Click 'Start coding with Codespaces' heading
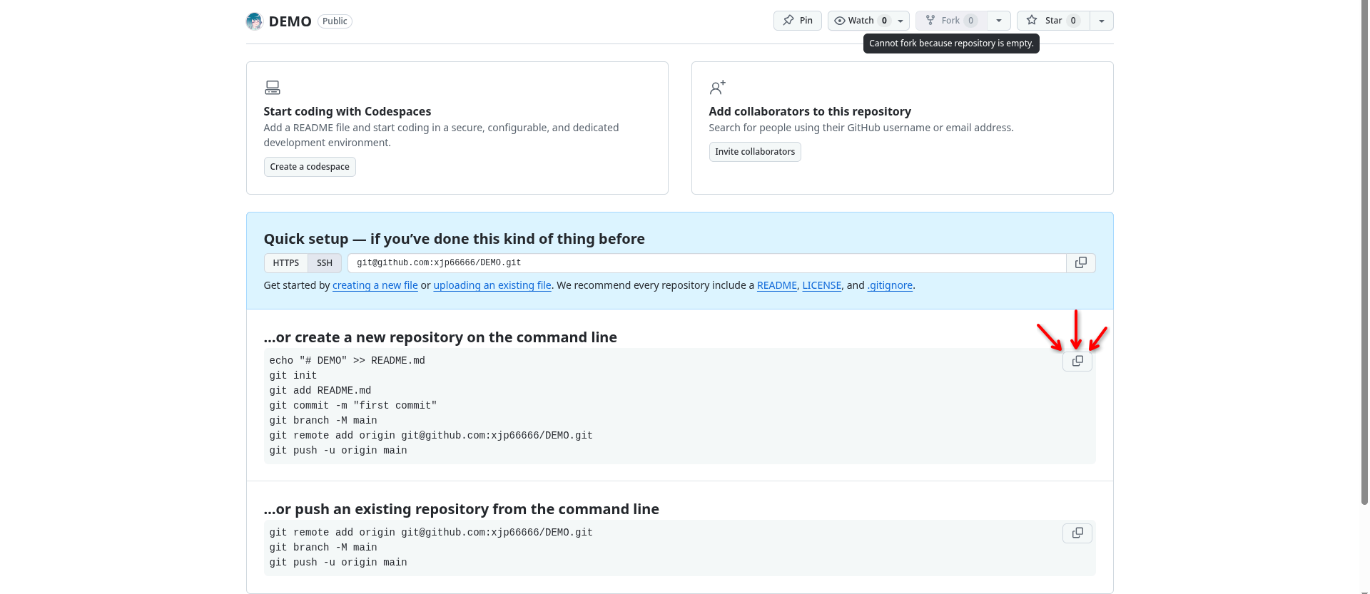Screen dimensions: 1370x594 [x=347, y=111]
